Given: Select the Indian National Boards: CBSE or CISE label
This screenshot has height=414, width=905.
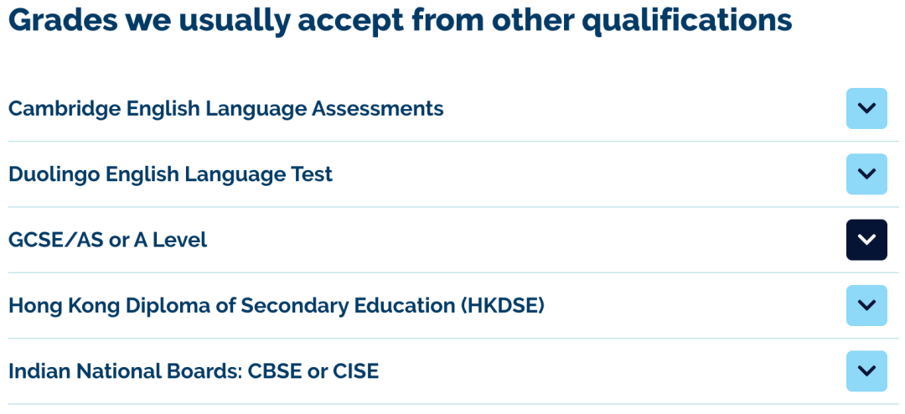Looking at the screenshot, I should tap(194, 371).
